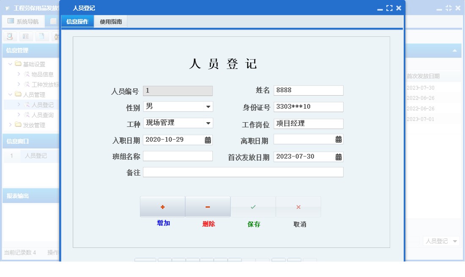Open the calendar for 首次发放日期
The height and width of the screenshot is (277, 465).
click(338, 156)
